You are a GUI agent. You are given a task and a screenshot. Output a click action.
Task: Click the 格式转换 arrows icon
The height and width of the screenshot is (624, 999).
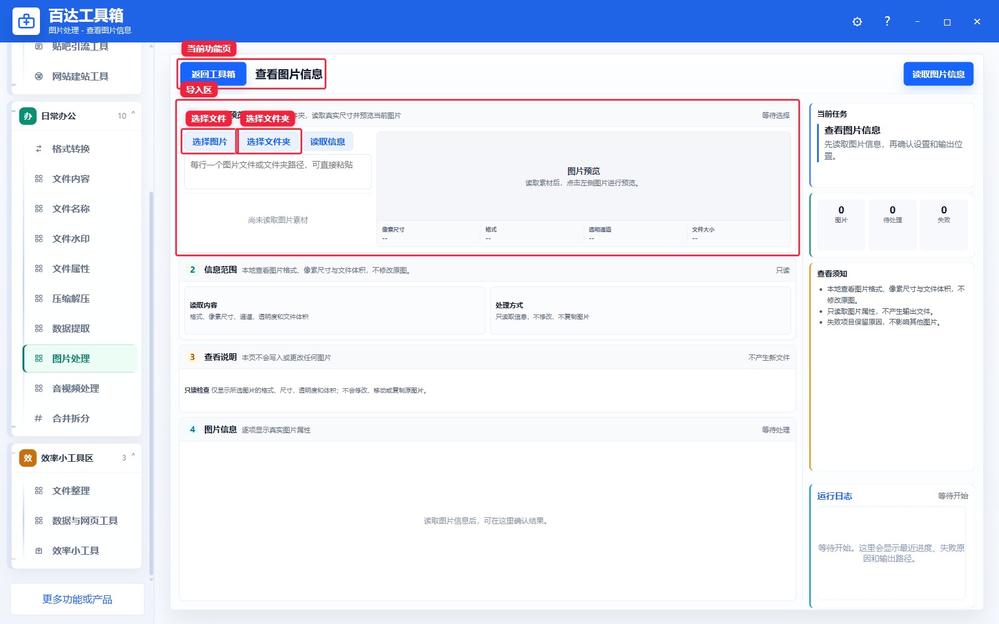(x=39, y=149)
